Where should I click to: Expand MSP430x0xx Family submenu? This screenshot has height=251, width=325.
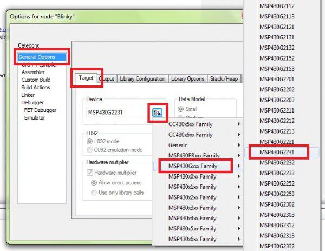[198, 176]
